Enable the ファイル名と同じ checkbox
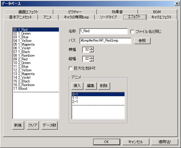181x148 pixels. pyautogui.click(x=132, y=32)
